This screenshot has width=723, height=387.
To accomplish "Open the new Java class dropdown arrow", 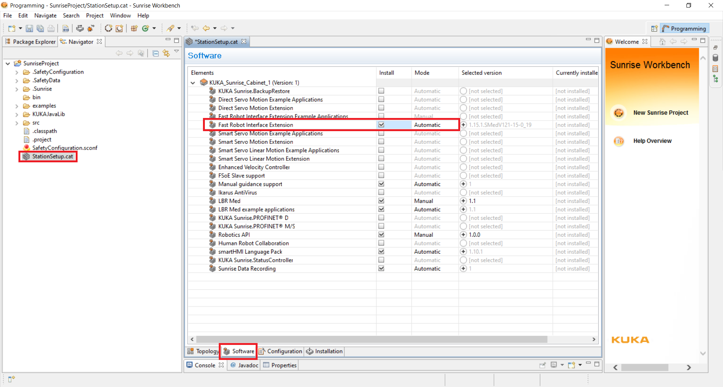I will pyautogui.click(x=154, y=28).
